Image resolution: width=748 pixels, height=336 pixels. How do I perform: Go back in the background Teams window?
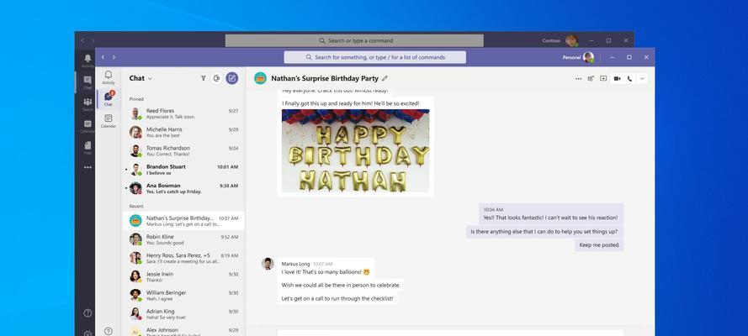(82, 41)
